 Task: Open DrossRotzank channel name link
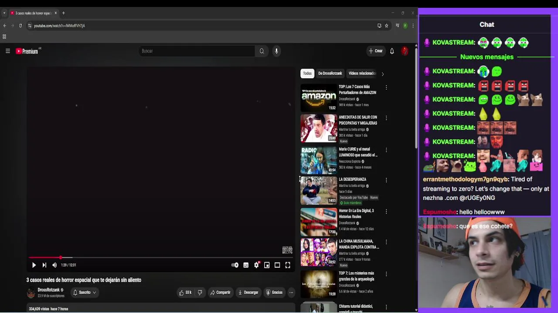[48, 290]
